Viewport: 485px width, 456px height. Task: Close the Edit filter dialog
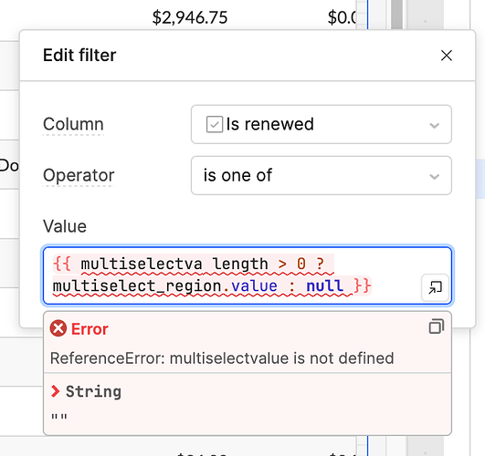(x=446, y=56)
